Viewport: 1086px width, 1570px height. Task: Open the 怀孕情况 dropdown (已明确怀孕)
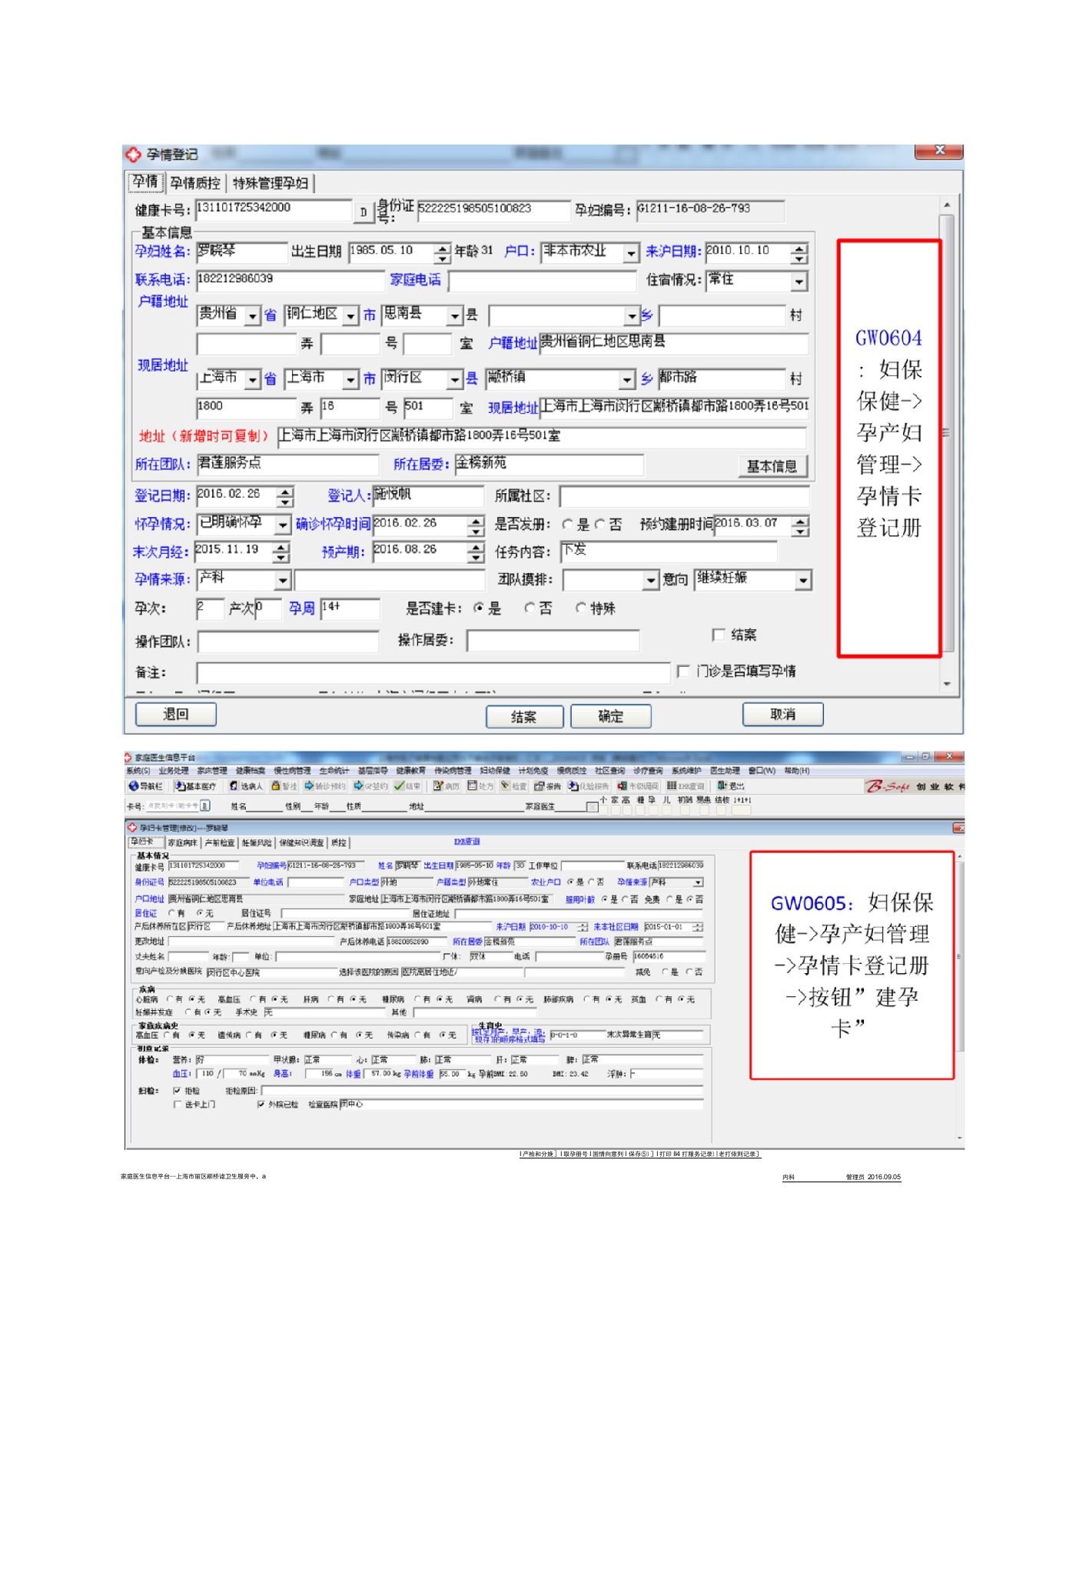click(283, 525)
